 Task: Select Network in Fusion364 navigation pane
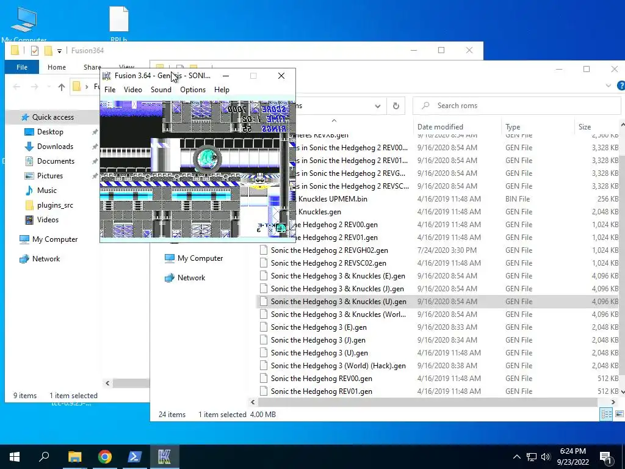pos(46,259)
